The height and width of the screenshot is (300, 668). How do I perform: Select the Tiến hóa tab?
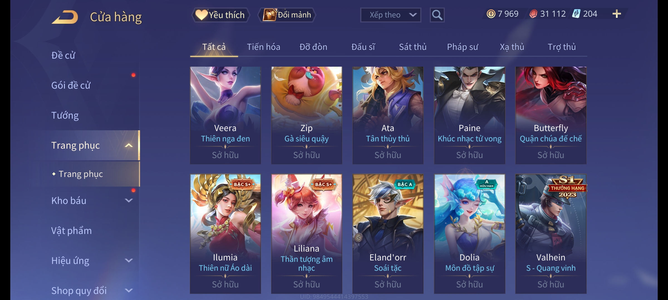pos(263,47)
